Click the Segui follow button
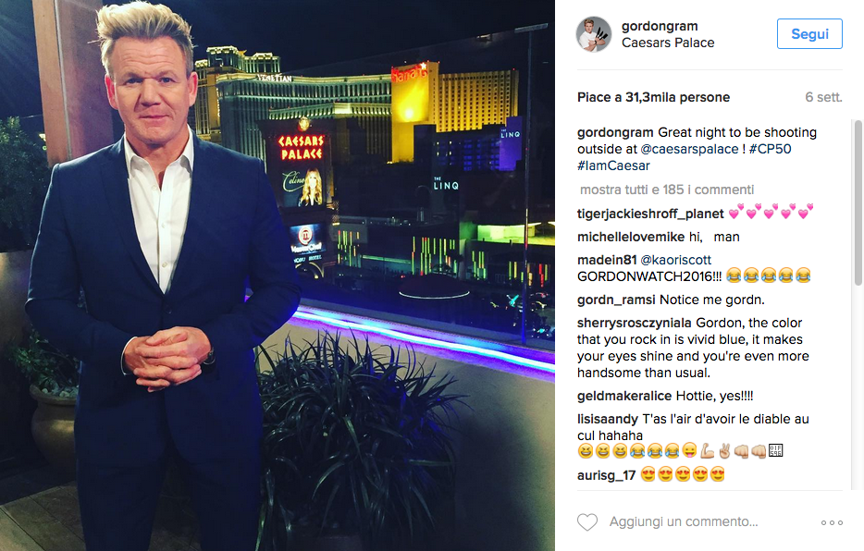The image size is (864, 551). [809, 33]
